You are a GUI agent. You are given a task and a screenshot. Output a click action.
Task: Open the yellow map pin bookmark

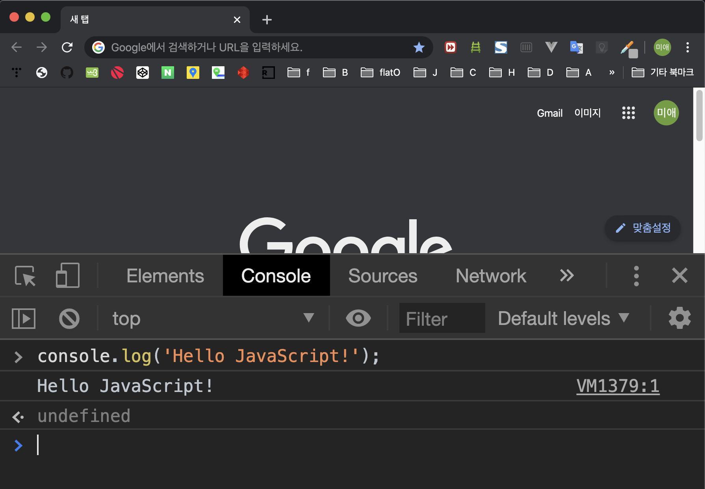coord(193,73)
